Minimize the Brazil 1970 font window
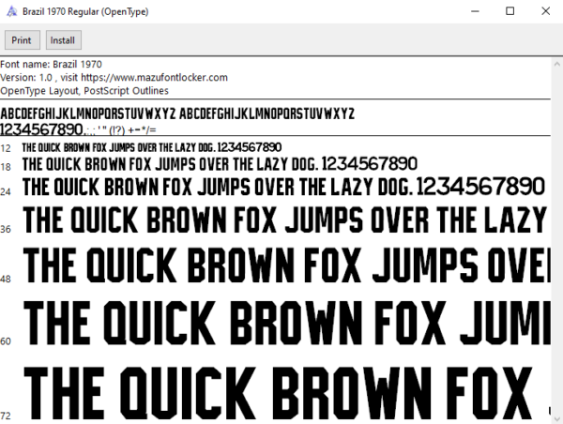This screenshot has width=563, height=424. tap(475, 11)
